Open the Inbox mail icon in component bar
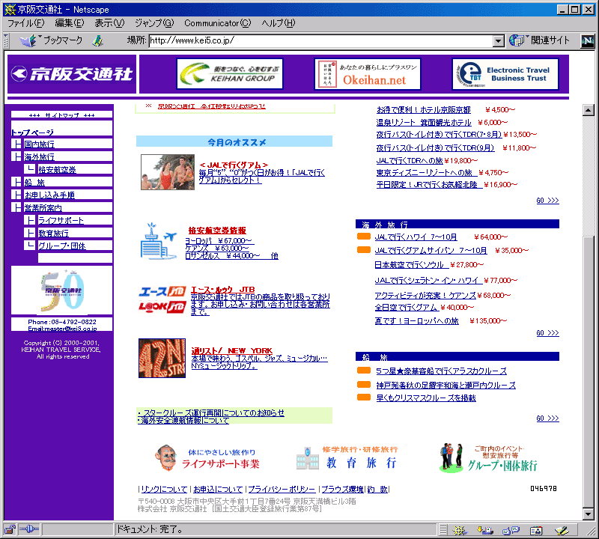 pos(484,530)
